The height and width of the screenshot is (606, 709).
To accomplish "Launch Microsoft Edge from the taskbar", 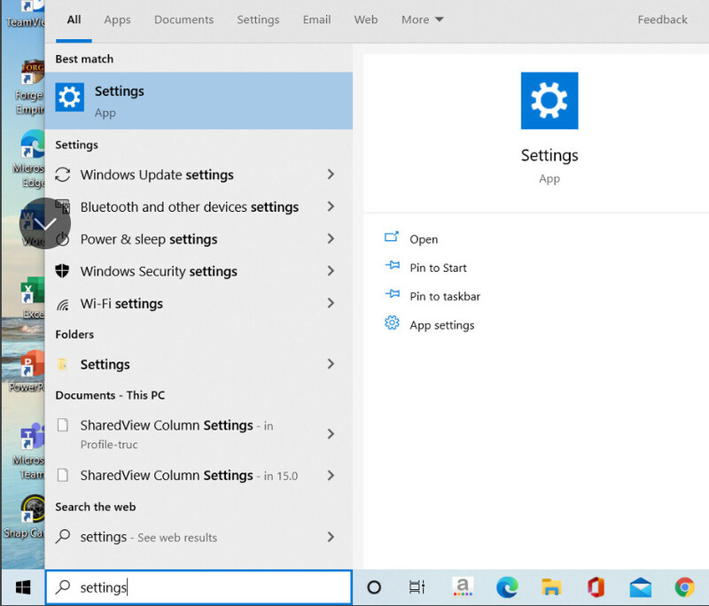I will click(507, 587).
